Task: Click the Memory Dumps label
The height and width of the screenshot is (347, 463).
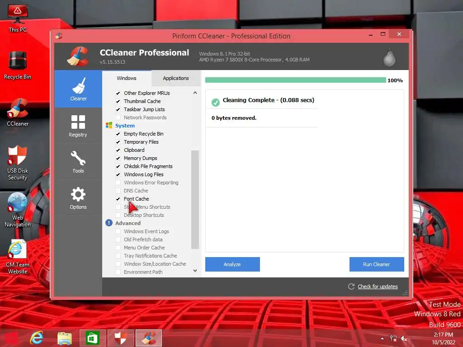Action: [x=141, y=158]
